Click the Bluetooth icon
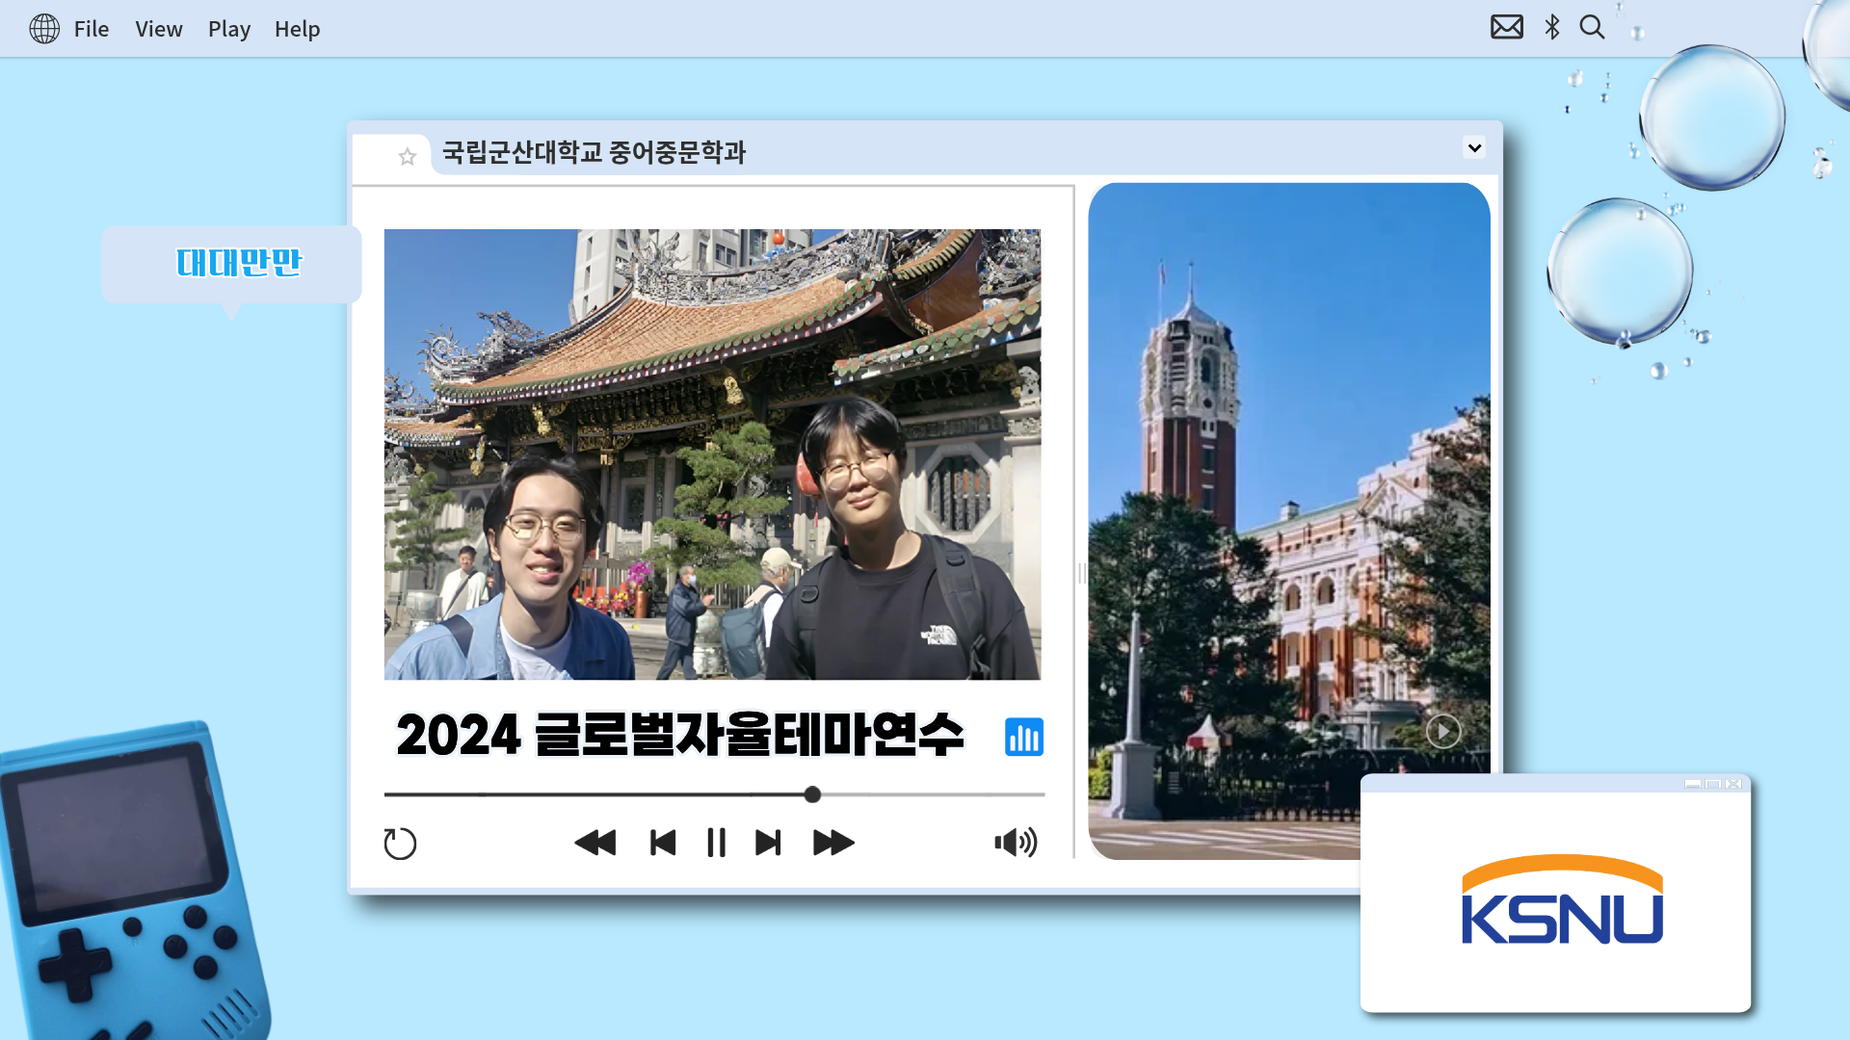This screenshot has width=1850, height=1040. (x=1552, y=27)
